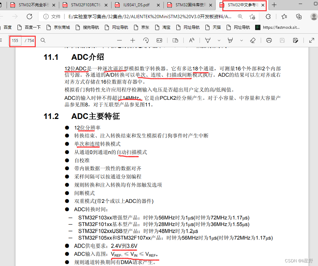Open a new browser tab
318x266 pixels.
pos(274,5)
